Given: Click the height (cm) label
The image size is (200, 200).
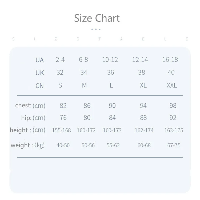Looking at the screenshot, I should click(x=27, y=130).
